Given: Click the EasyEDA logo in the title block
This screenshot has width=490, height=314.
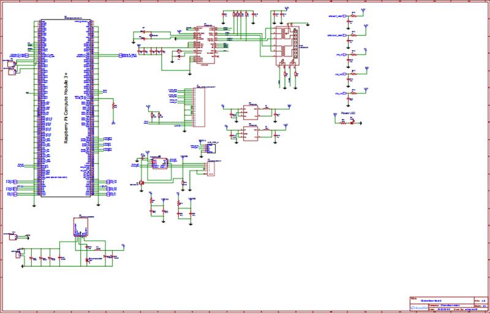Looking at the screenshot, I should pos(418,308).
